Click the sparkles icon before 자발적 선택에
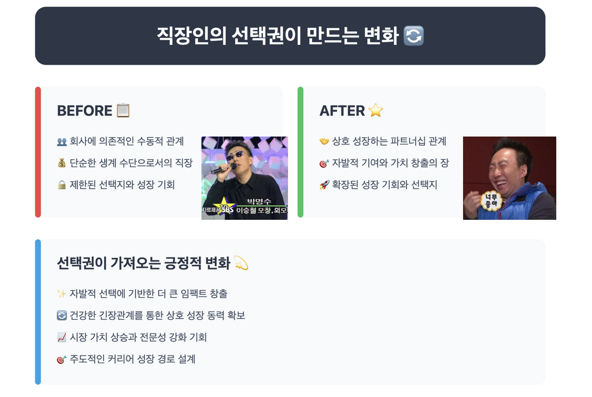Viewport: 592px width, 397px height. [61, 294]
